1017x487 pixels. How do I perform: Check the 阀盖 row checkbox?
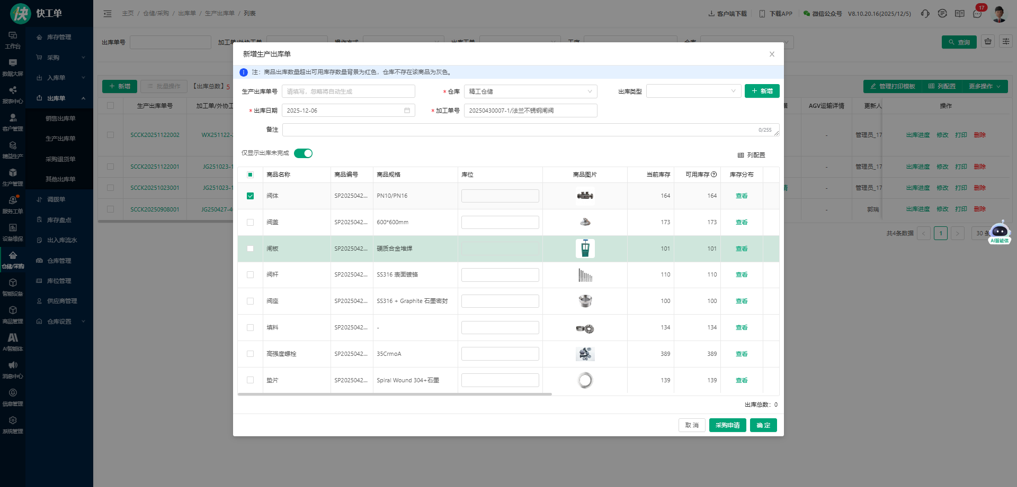tap(251, 222)
